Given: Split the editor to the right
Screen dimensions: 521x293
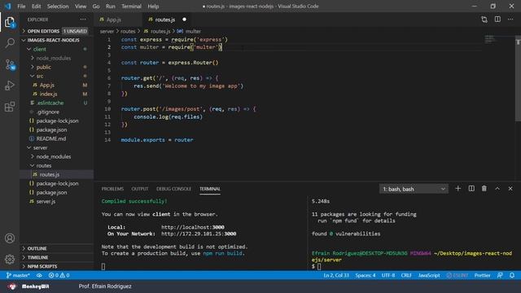Looking at the screenshot, I should click(497, 20).
